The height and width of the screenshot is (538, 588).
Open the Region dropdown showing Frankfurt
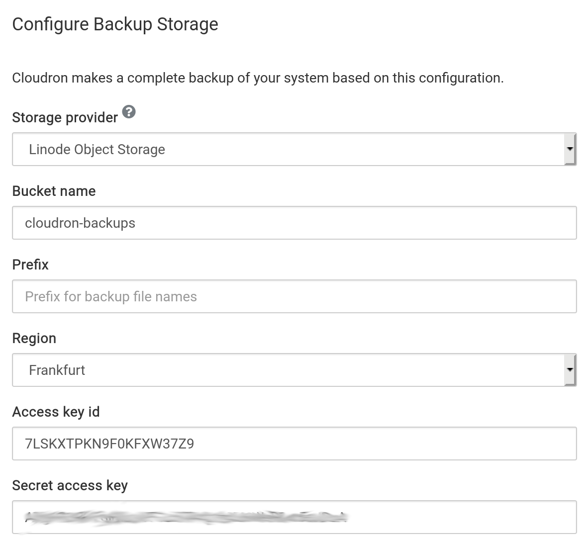click(289, 370)
